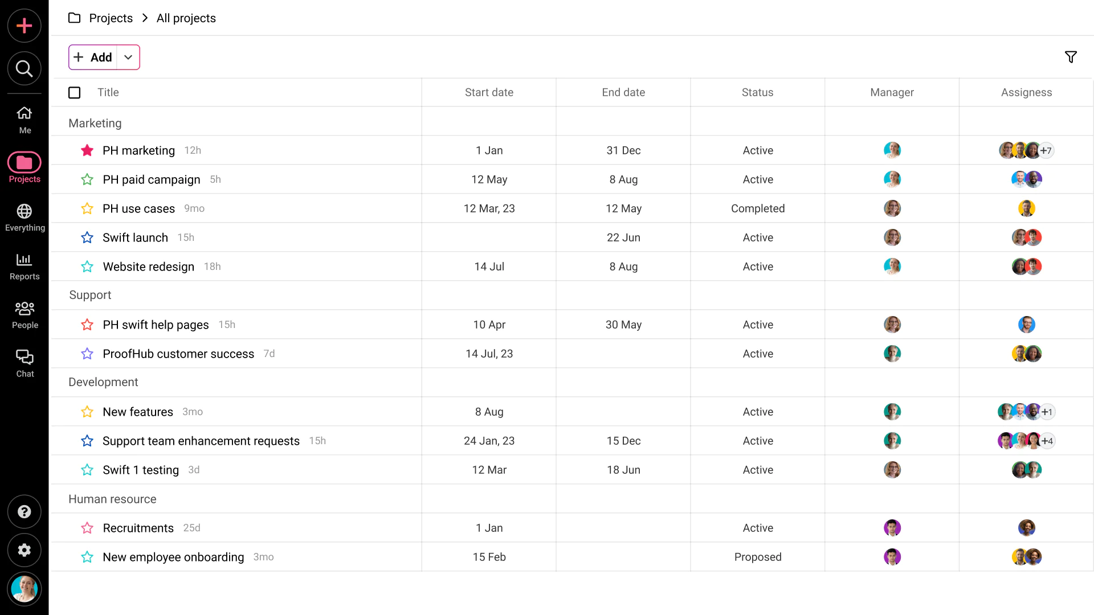Unstar the PH marketing project
This screenshot has width=1094, height=615.
pyautogui.click(x=87, y=150)
